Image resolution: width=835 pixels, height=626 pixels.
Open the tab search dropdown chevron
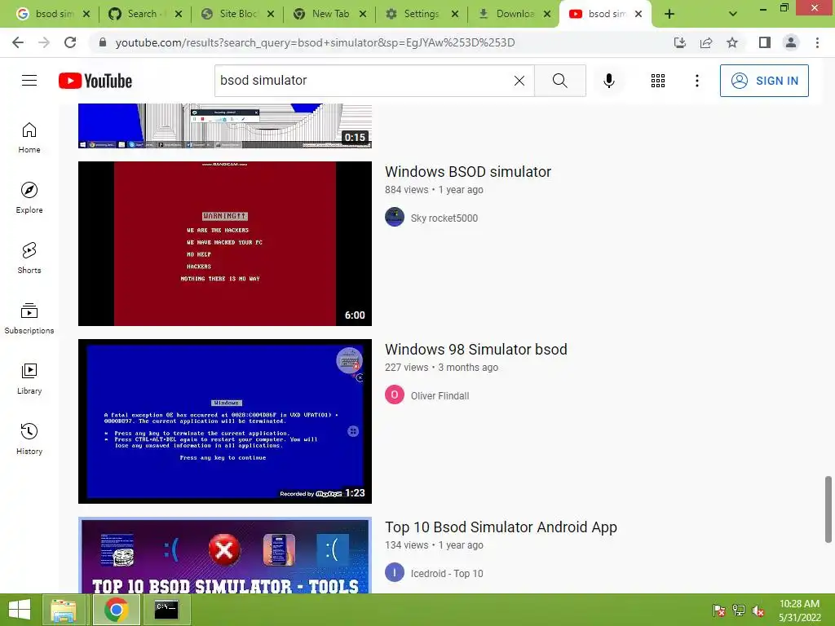733,15
